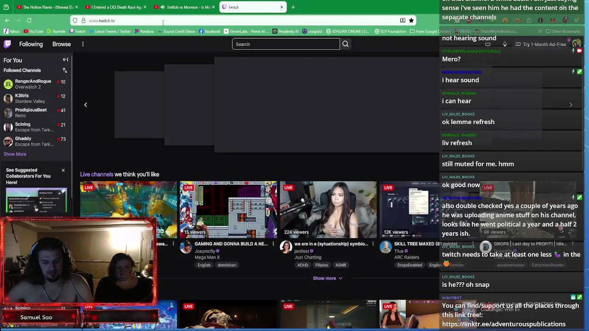Open the Sound Credit Union bookmark
The width and height of the screenshot is (589, 331).
click(x=176, y=31)
